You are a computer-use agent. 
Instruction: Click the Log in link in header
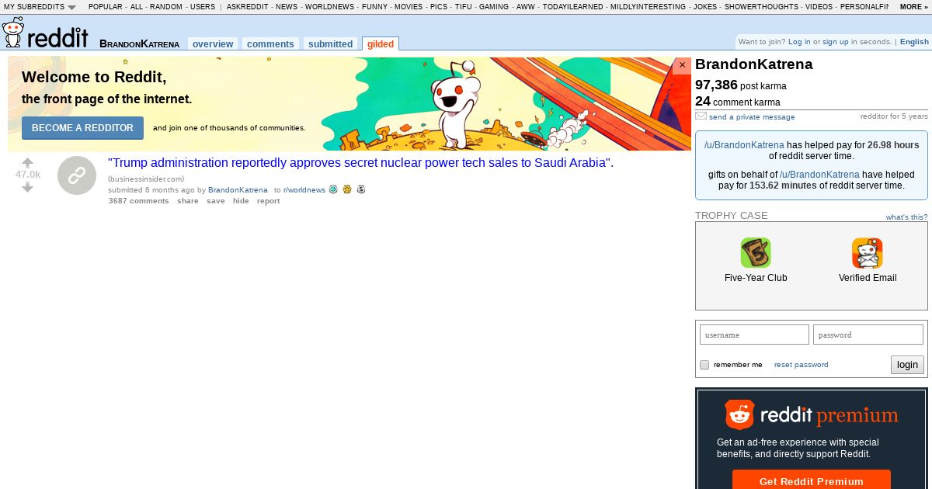798,42
